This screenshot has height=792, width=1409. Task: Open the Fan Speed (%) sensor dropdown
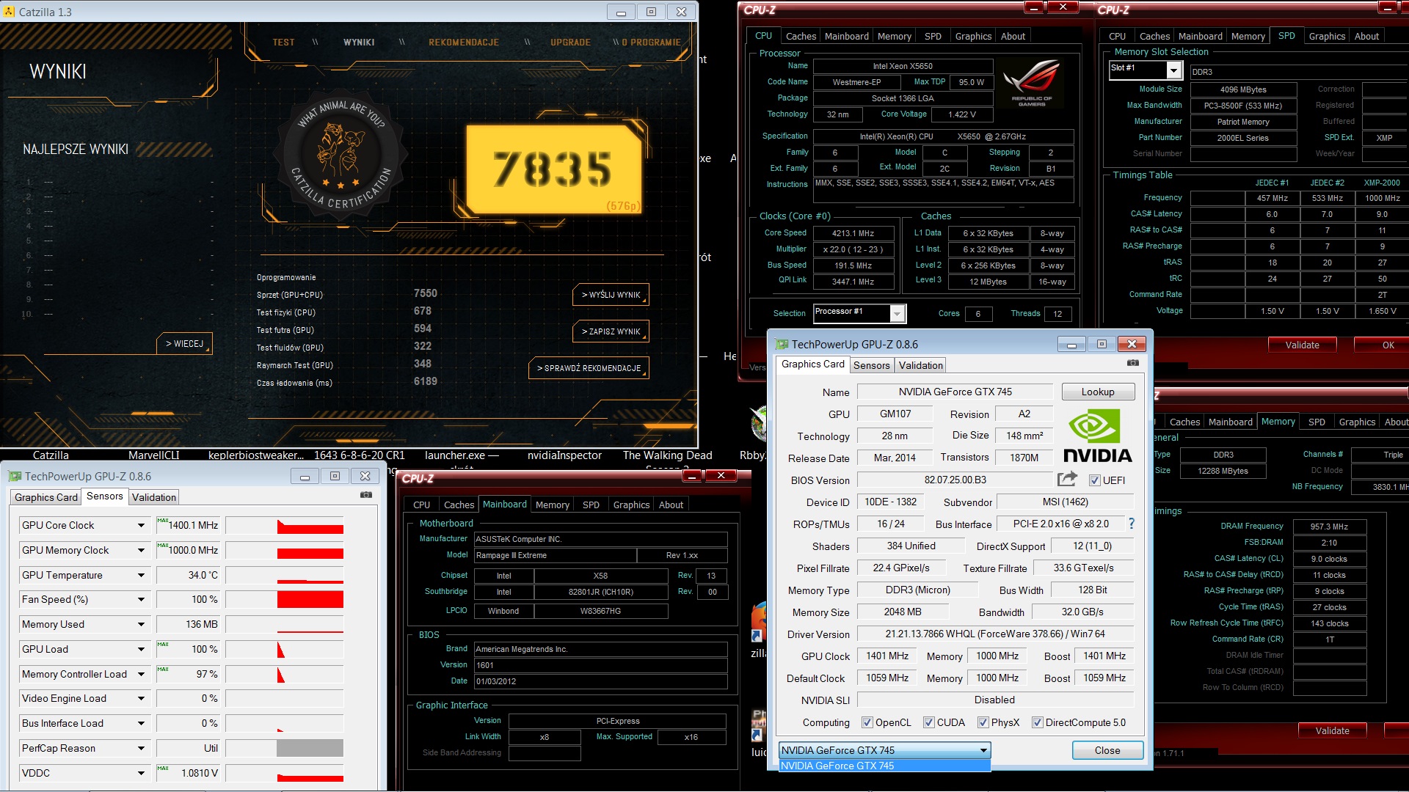[141, 599]
